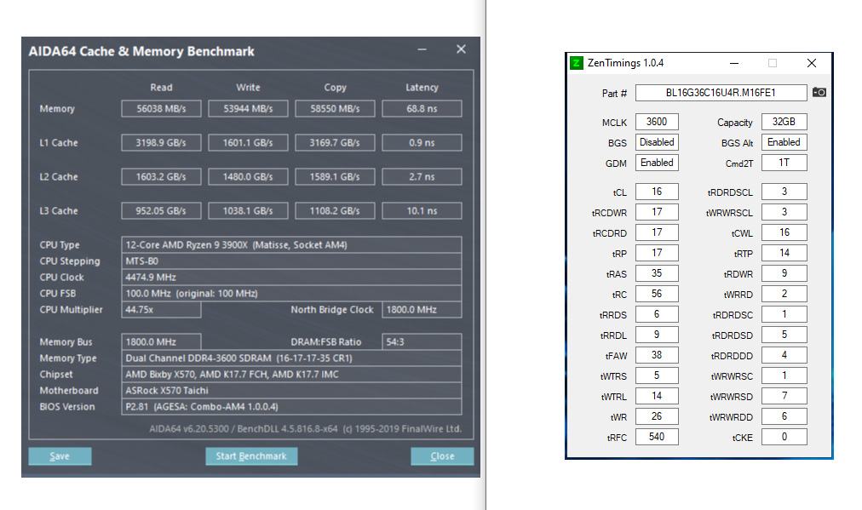Click the MCLK value 3600
Screen dimensions: 862x510
657,122
